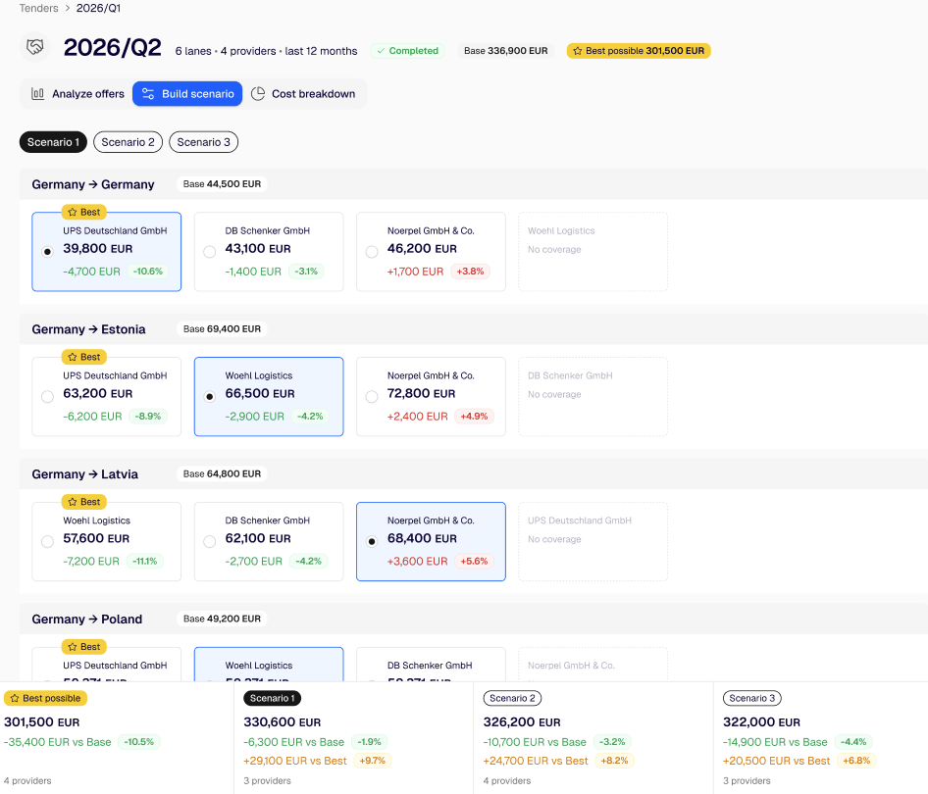This screenshot has height=794, width=928.
Task: Click the Best star badge on Germany → Germany
Action: pos(84,213)
